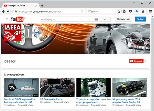Viewport: 154px width, 111px height.
Task: Open the YouTube guide menu icon
Action: pos(7,19)
